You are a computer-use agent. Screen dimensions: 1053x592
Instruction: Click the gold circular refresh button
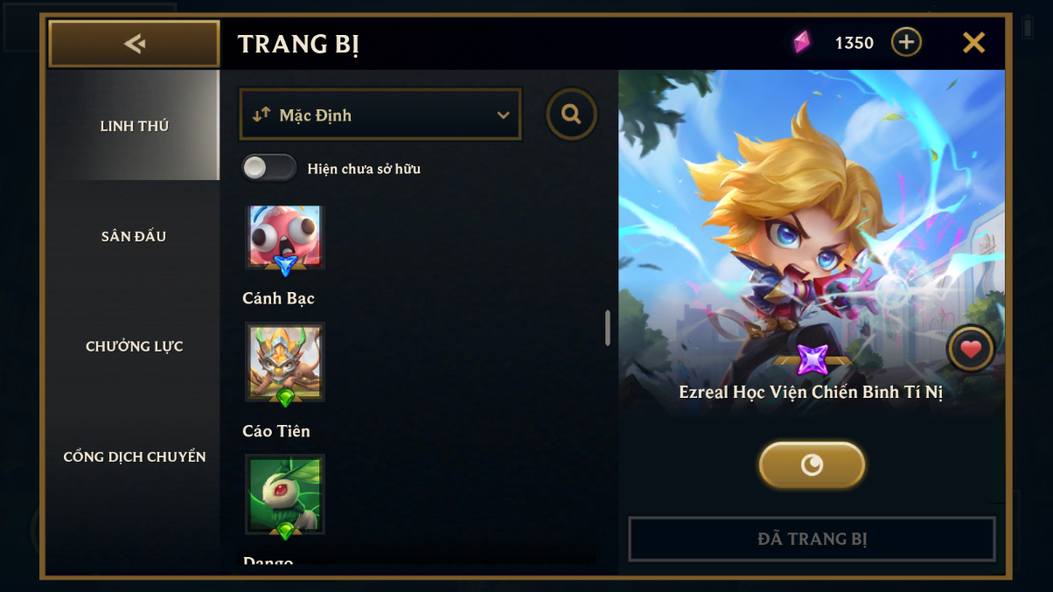[812, 464]
